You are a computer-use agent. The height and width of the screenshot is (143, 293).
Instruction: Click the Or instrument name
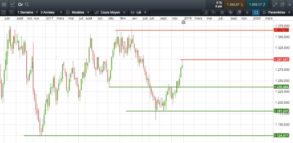coord(20,5)
